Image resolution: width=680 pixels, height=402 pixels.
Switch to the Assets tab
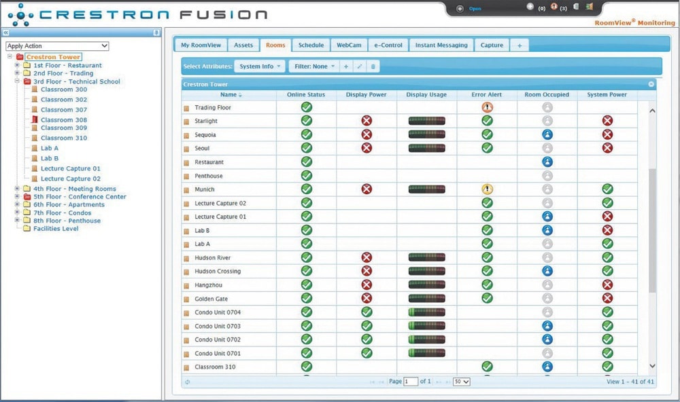[x=243, y=45]
